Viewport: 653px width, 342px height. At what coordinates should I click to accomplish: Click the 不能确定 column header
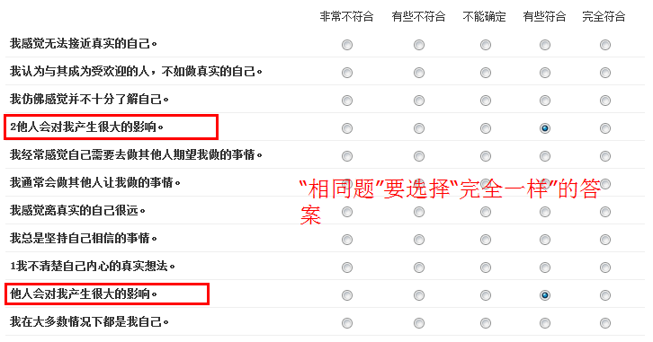coord(484,17)
